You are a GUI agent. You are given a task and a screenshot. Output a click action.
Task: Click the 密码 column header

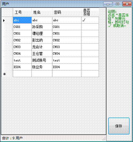tap(67, 12)
